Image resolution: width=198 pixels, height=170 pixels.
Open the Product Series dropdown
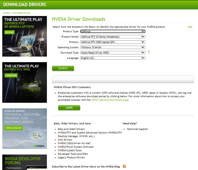113,37
